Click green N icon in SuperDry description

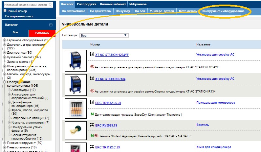[x=92, y=114]
